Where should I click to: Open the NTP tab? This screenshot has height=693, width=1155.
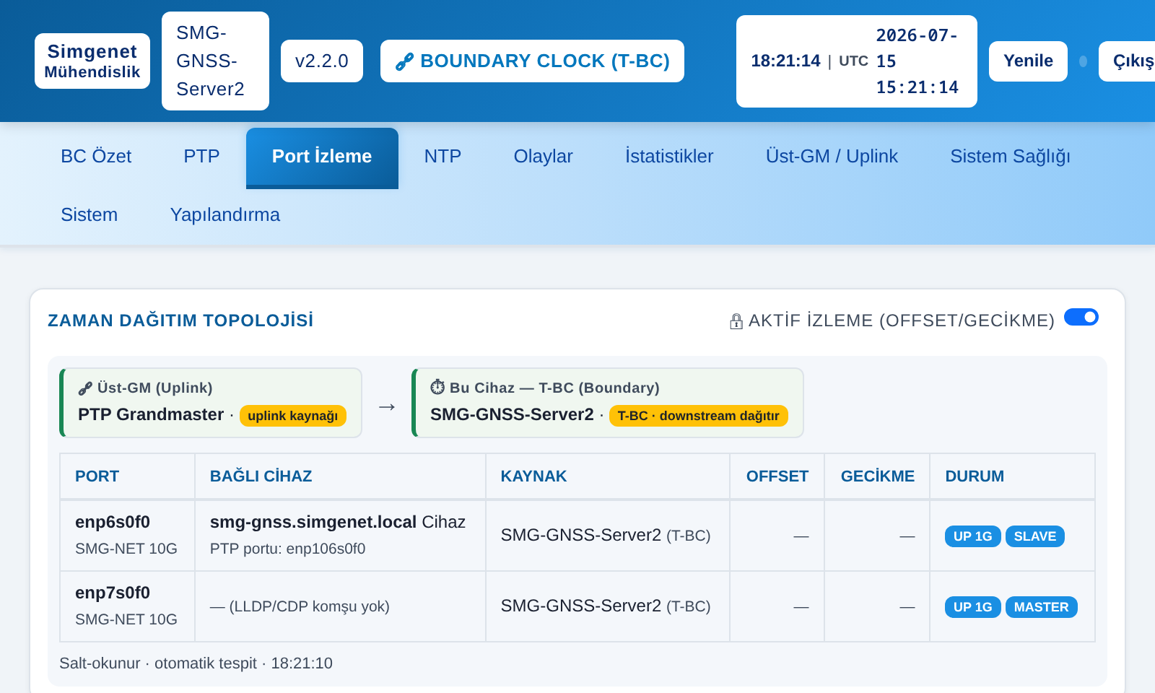click(443, 157)
